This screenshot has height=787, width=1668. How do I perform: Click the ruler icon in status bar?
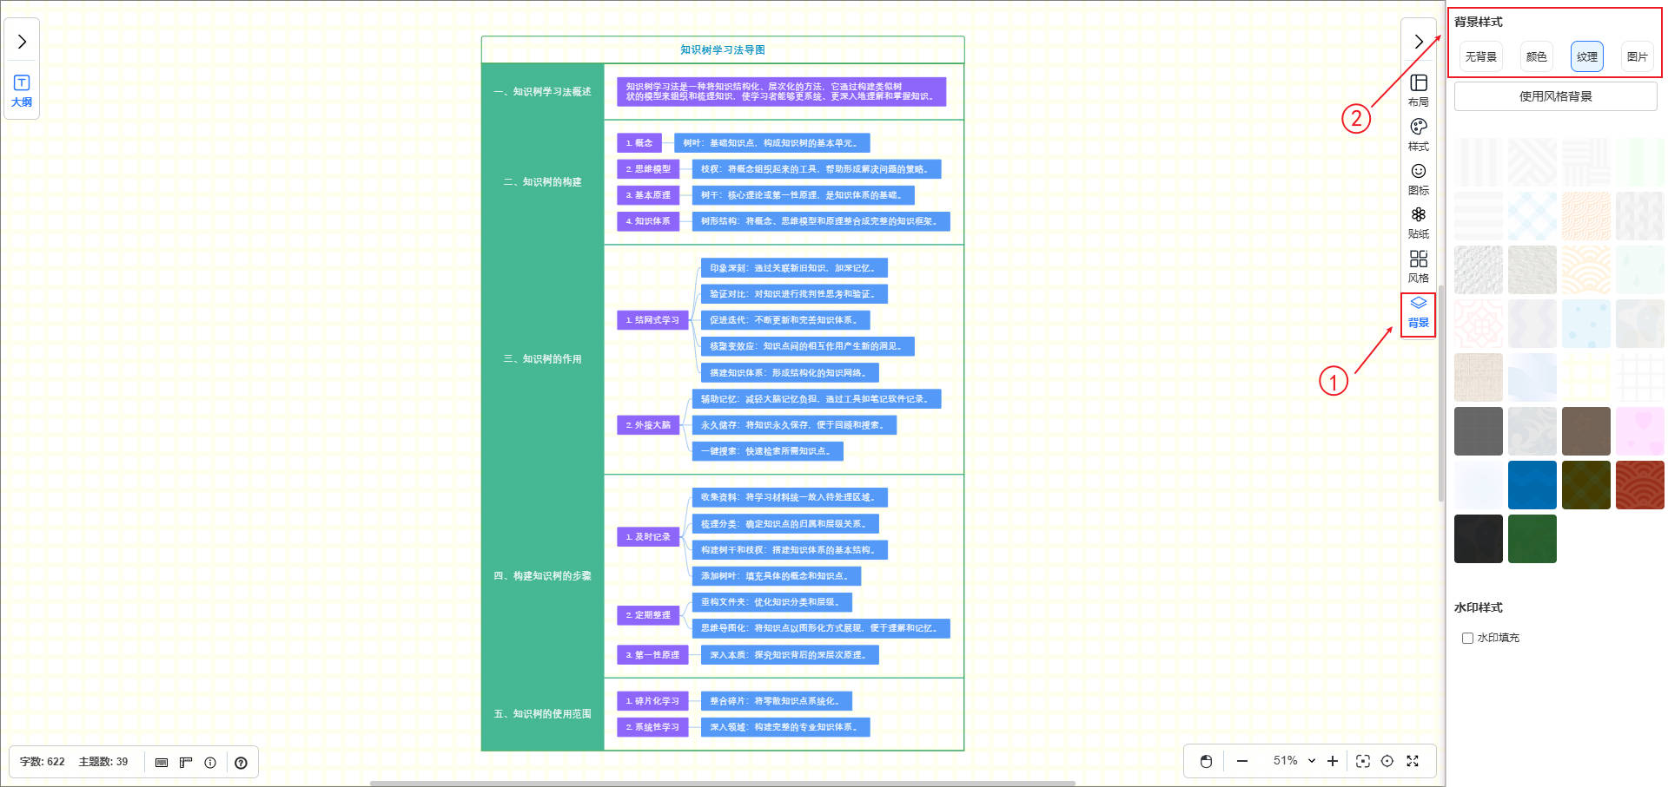click(x=186, y=763)
